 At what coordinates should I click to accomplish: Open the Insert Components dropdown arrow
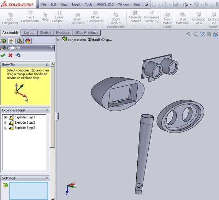click(x=30, y=27)
